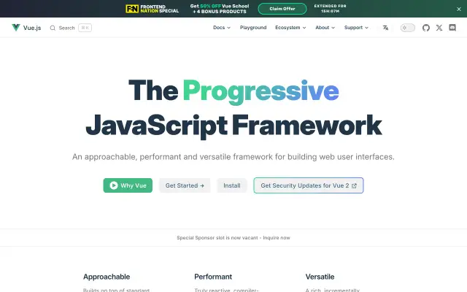Open the Playground nav link
Image resolution: width=467 pixels, height=292 pixels.
253,28
